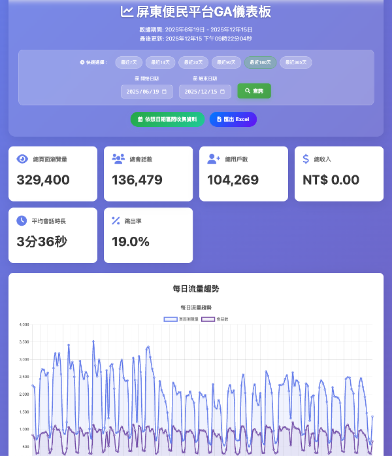Choose the 最近180天 quick filter

[x=261, y=62]
